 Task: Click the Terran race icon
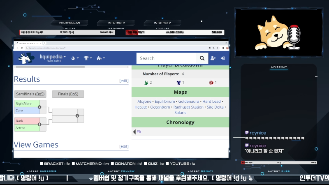[178, 83]
